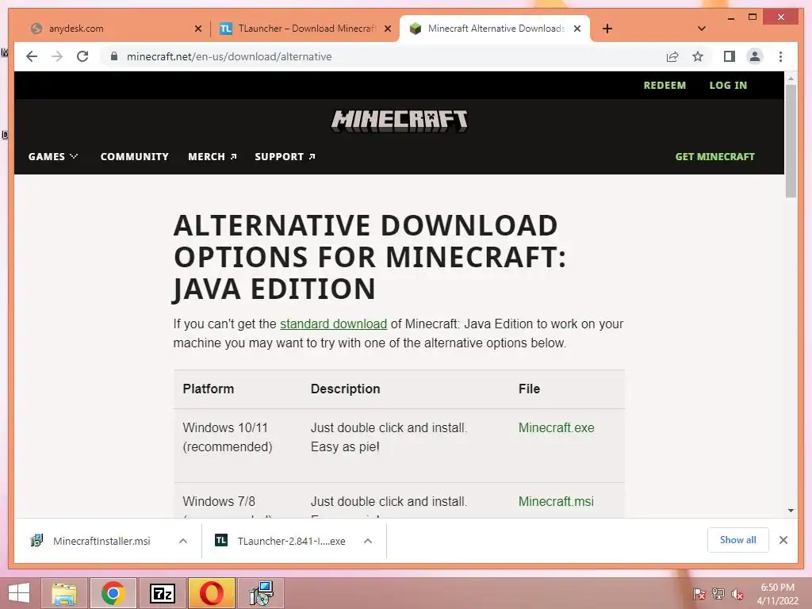Open the Action Center flag icon
Image resolution: width=812 pixels, height=609 pixels.
[x=699, y=594]
